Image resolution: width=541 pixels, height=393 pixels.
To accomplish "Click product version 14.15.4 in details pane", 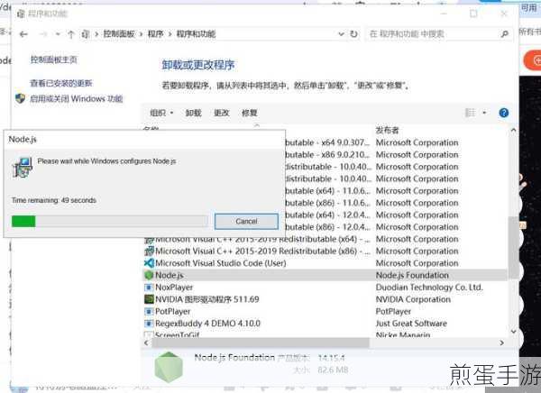I will 331,359.
